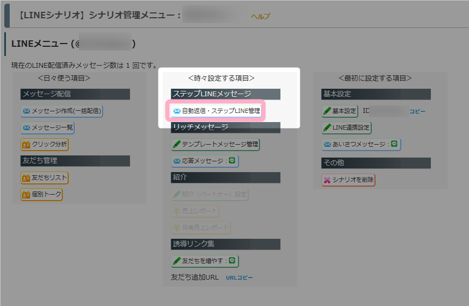Click the コピー link next to ID

[x=417, y=111]
